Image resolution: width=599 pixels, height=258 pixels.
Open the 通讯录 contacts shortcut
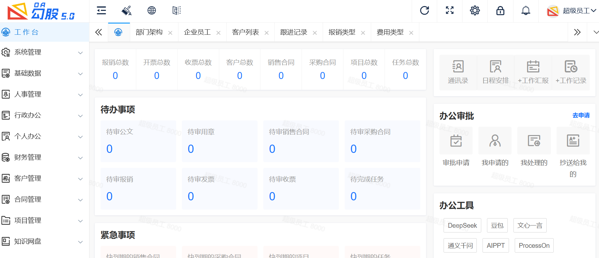point(458,72)
